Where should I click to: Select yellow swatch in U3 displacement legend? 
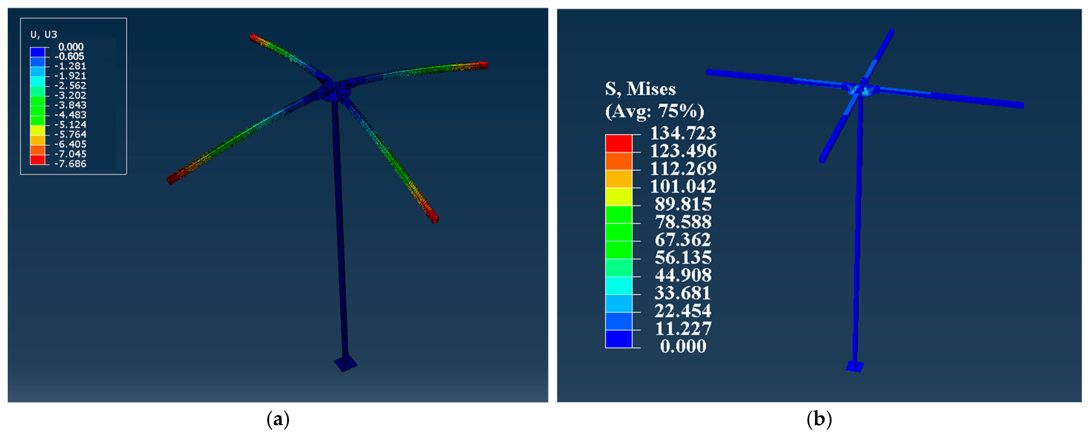click(37, 130)
